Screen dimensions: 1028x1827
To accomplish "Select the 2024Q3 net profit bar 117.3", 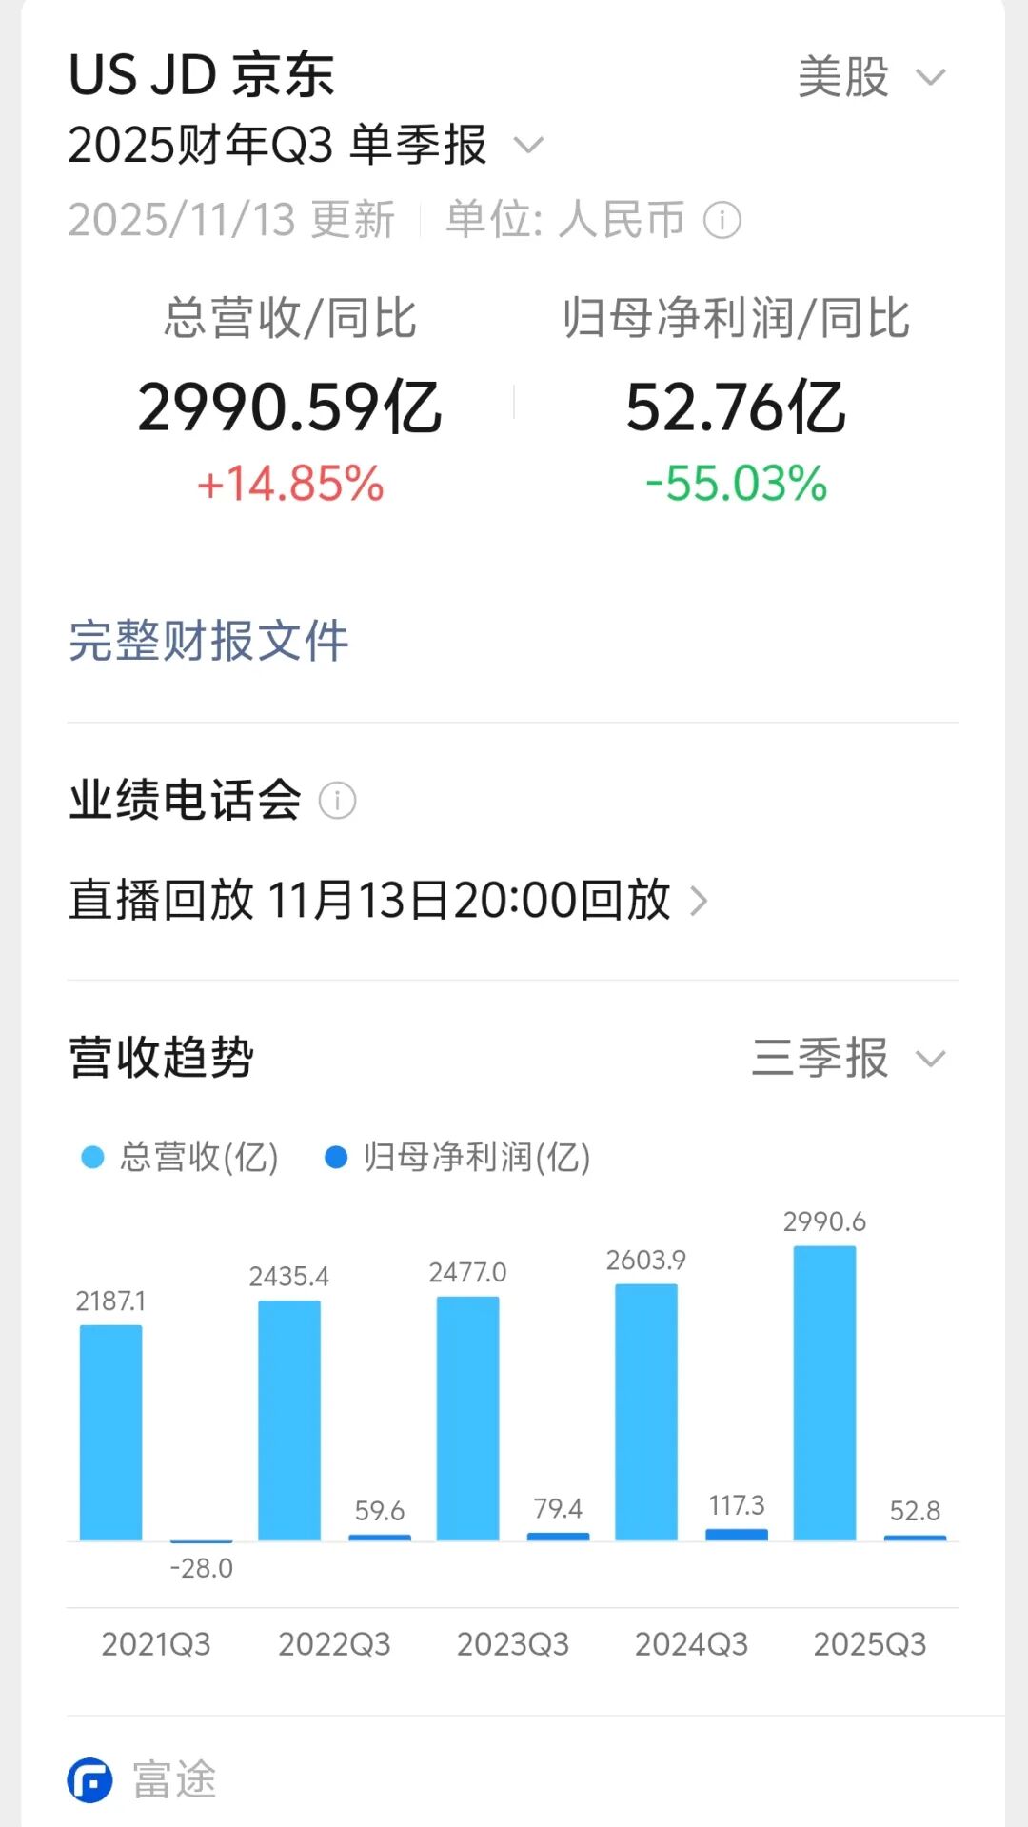I will tap(736, 1534).
